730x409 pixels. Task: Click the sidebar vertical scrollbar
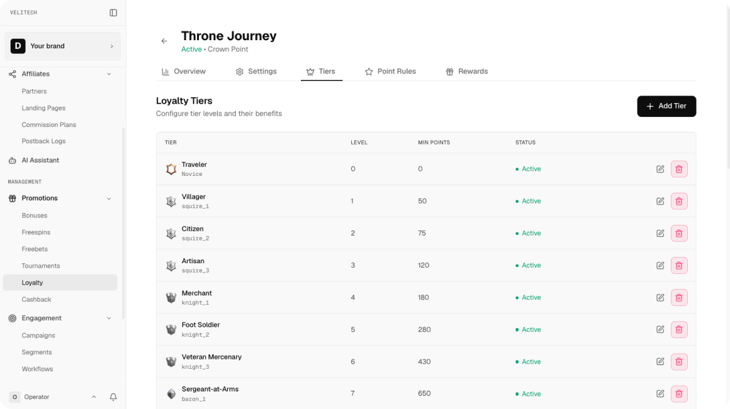point(123,223)
